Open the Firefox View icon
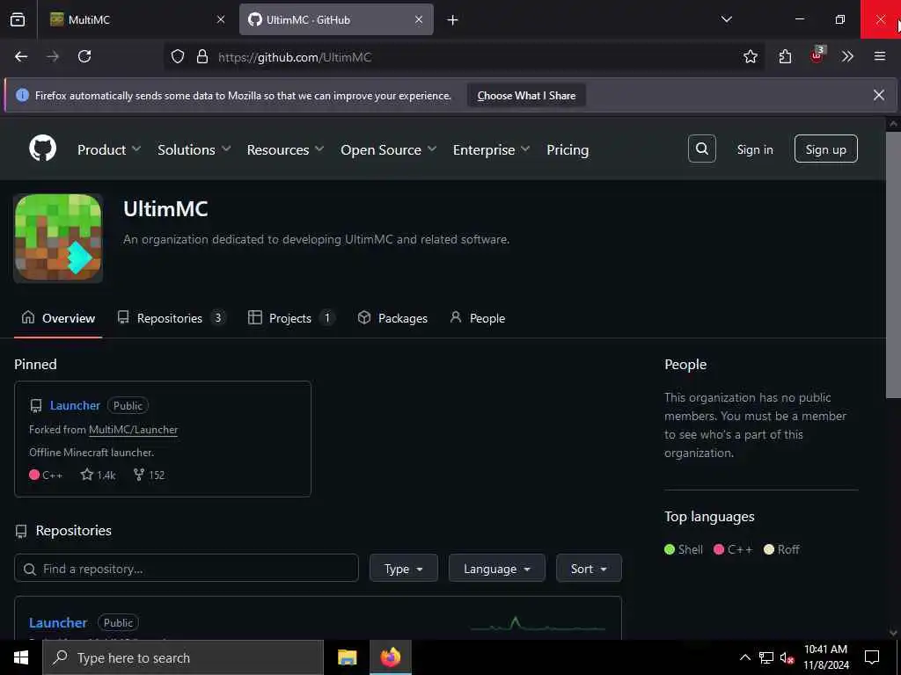Screen dimensions: 901x675 click(x=18, y=19)
